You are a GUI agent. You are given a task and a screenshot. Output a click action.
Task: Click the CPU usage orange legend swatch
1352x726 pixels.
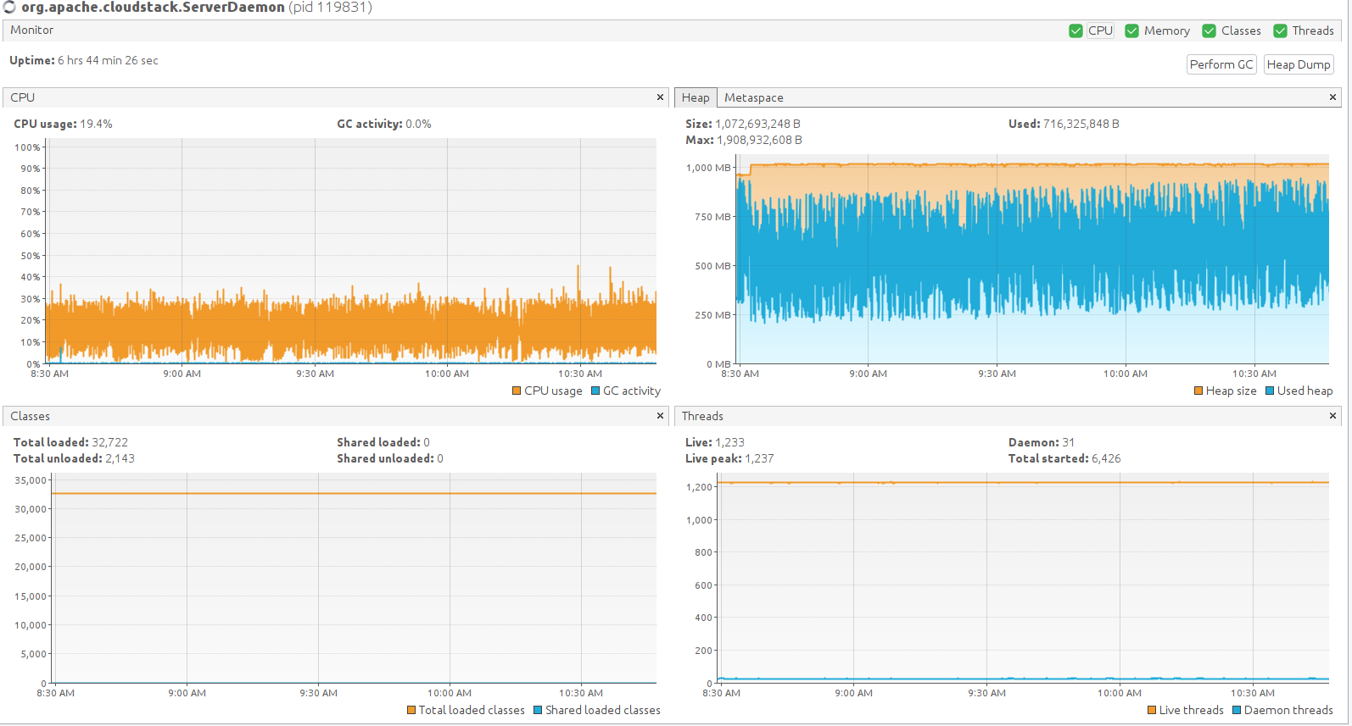click(x=517, y=391)
